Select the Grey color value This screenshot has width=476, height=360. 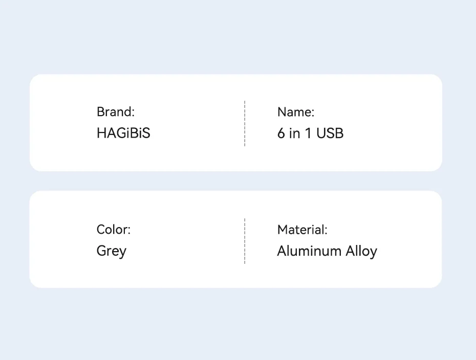[111, 251]
